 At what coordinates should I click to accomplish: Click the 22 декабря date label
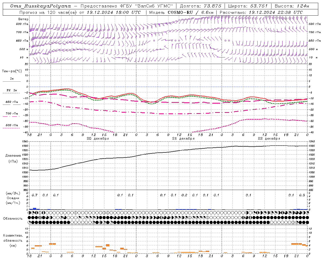(x=269, y=139)
